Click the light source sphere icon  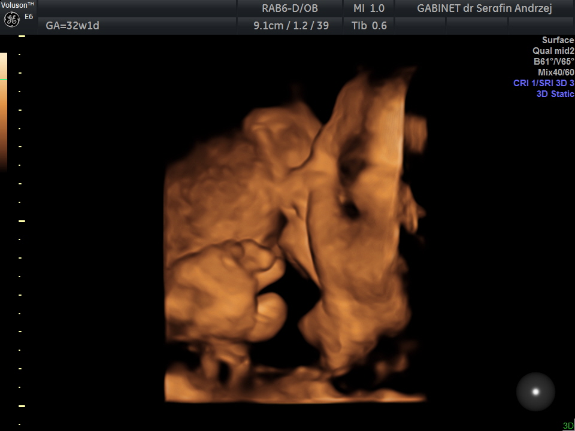535,391
